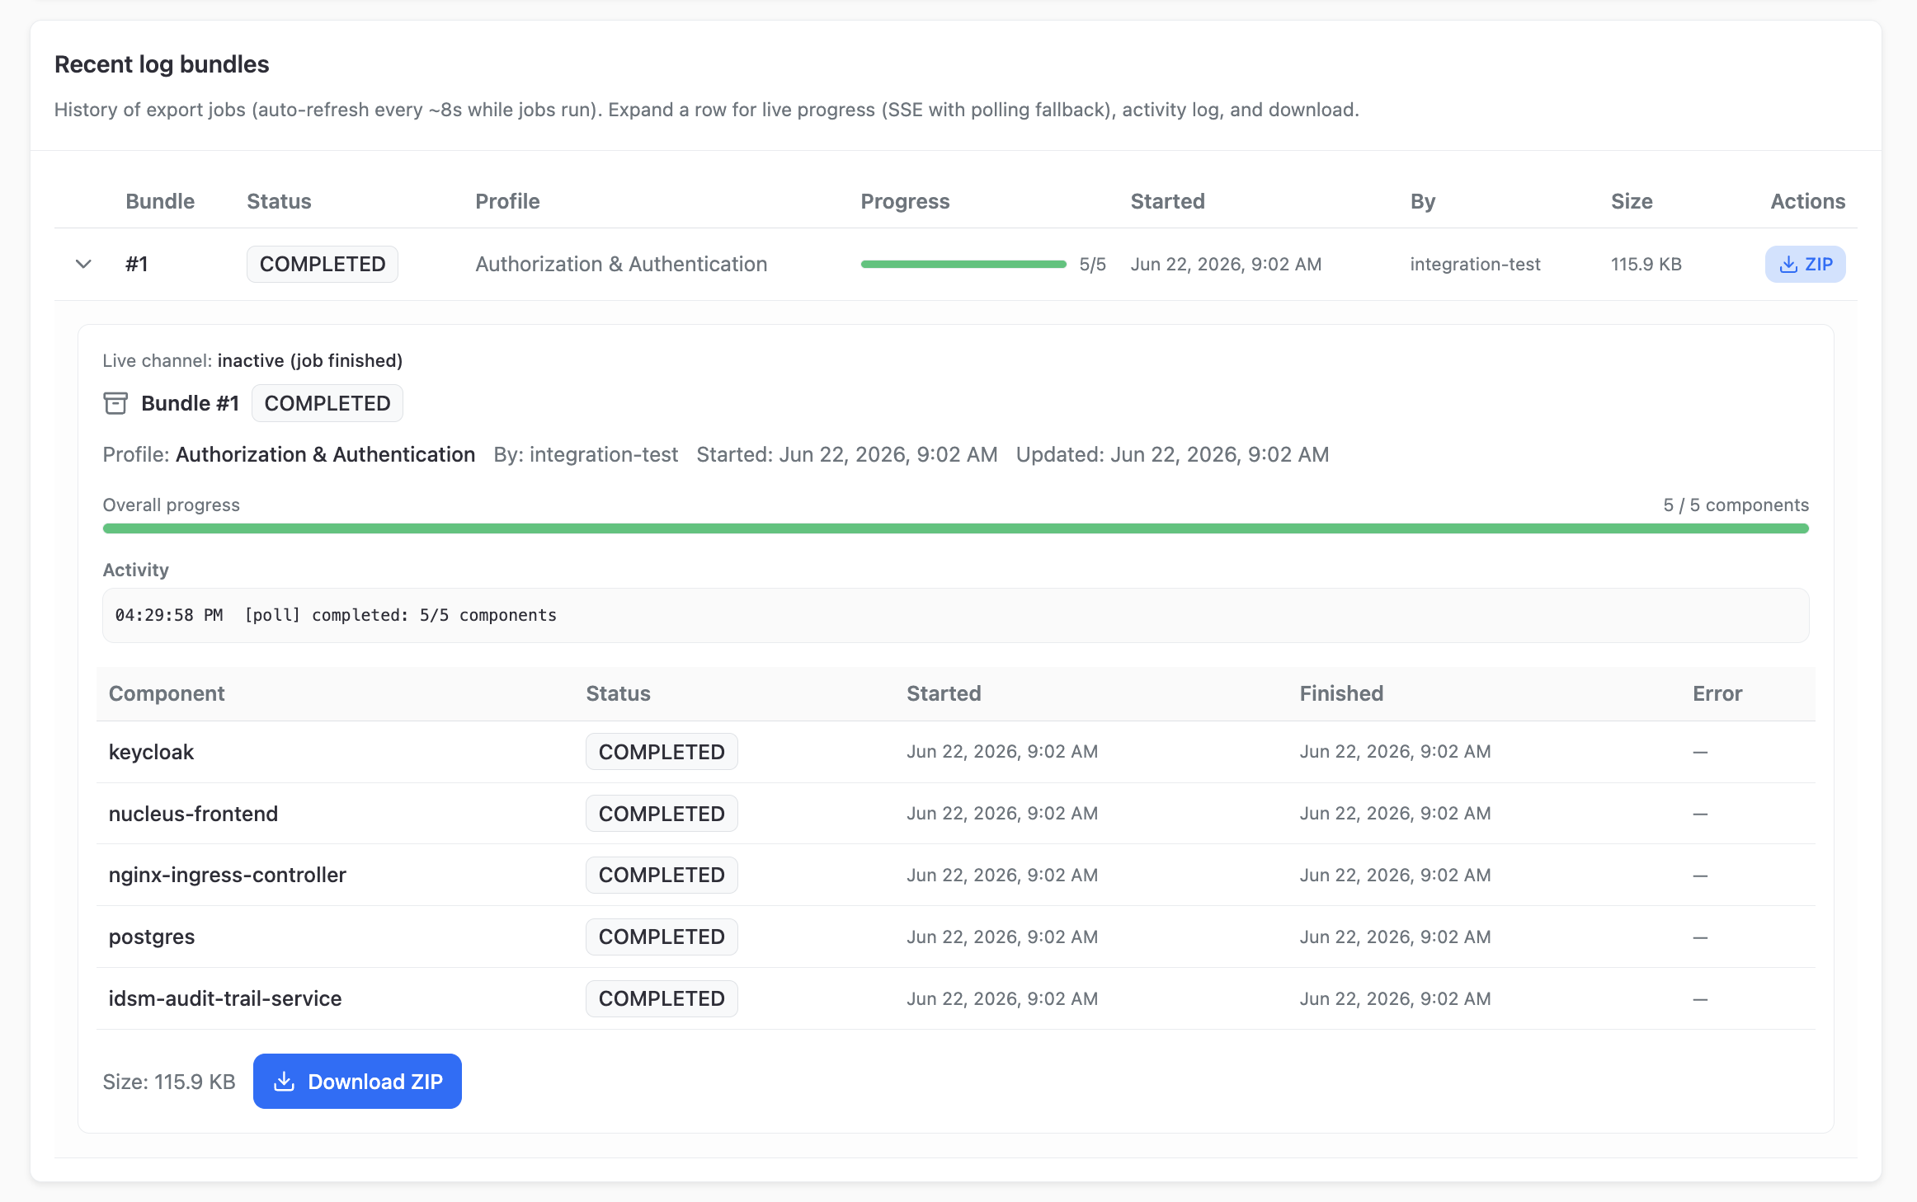This screenshot has width=1917, height=1202.
Task: Click the 115.9 KB size cell
Action: pyautogui.click(x=1646, y=264)
